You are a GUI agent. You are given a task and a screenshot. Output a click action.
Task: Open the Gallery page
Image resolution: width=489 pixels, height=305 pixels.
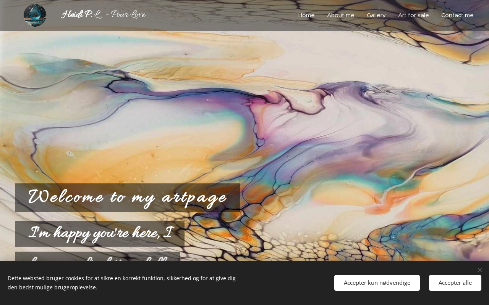[x=376, y=15]
